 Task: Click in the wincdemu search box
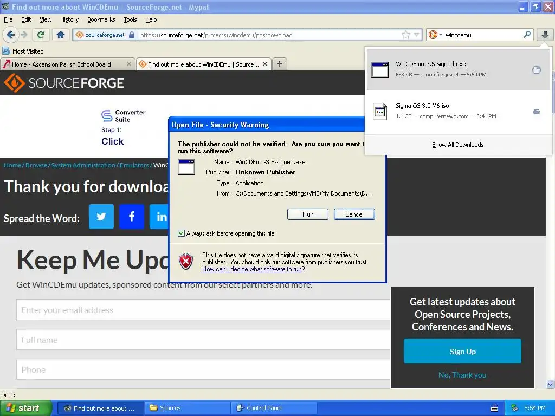pos(483,35)
